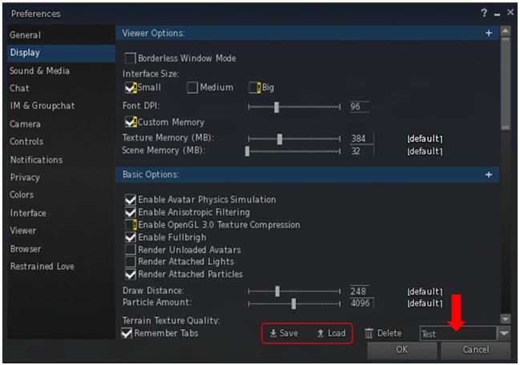Click the Delete trash icon
This screenshot has width=520, height=365.
tap(369, 333)
